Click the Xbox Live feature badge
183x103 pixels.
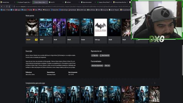[107, 66]
